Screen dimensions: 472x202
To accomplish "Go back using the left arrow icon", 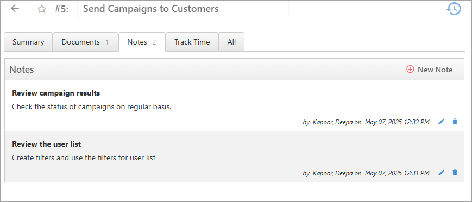I will [x=15, y=9].
